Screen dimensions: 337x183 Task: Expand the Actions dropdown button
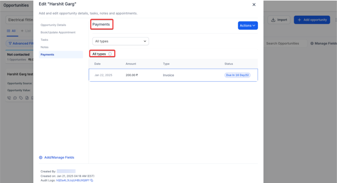point(248,26)
